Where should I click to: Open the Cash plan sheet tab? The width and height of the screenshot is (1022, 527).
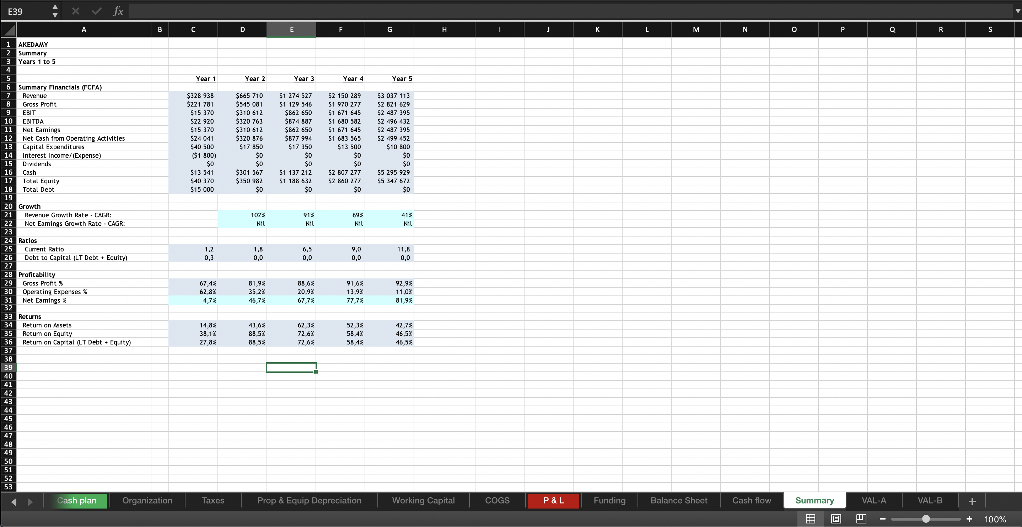pos(76,500)
